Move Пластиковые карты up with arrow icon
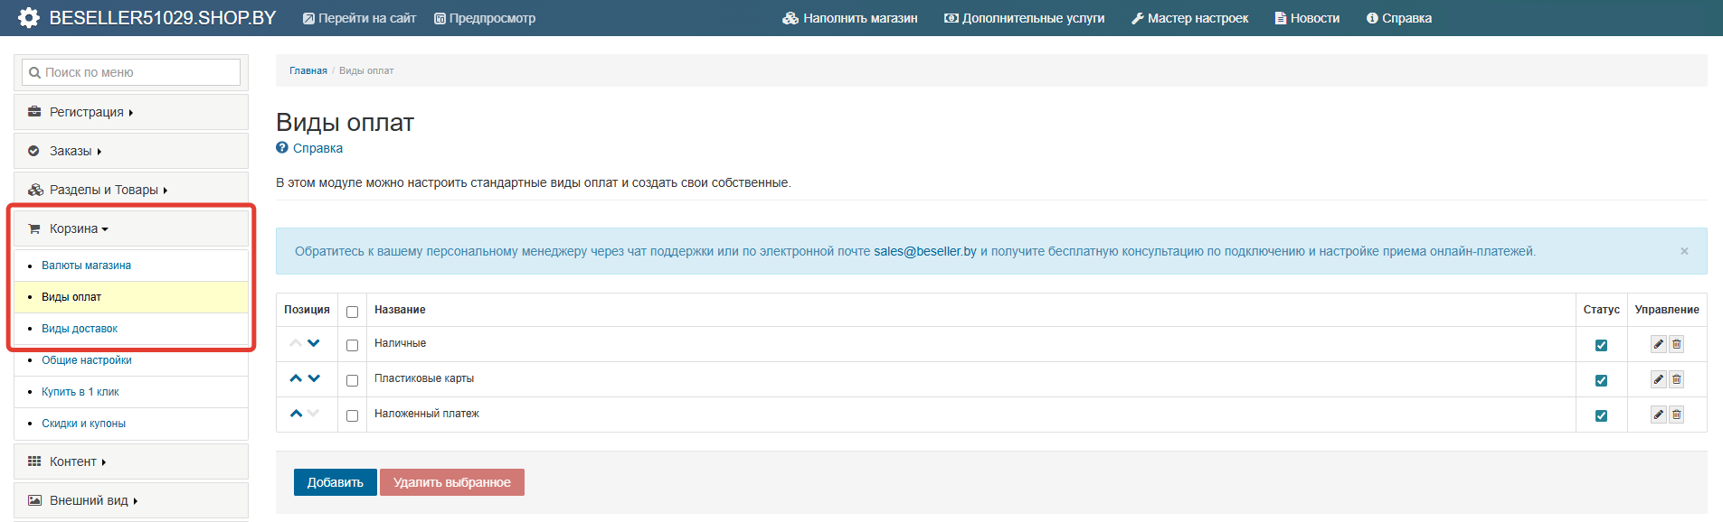This screenshot has width=1723, height=522. coord(296,378)
